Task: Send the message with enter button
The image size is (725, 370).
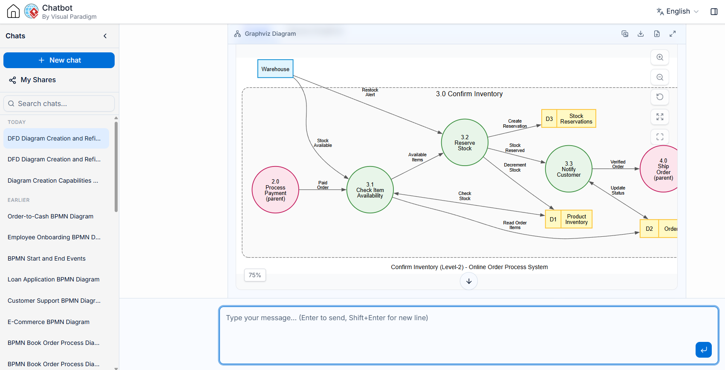Action: (x=704, y=350)
